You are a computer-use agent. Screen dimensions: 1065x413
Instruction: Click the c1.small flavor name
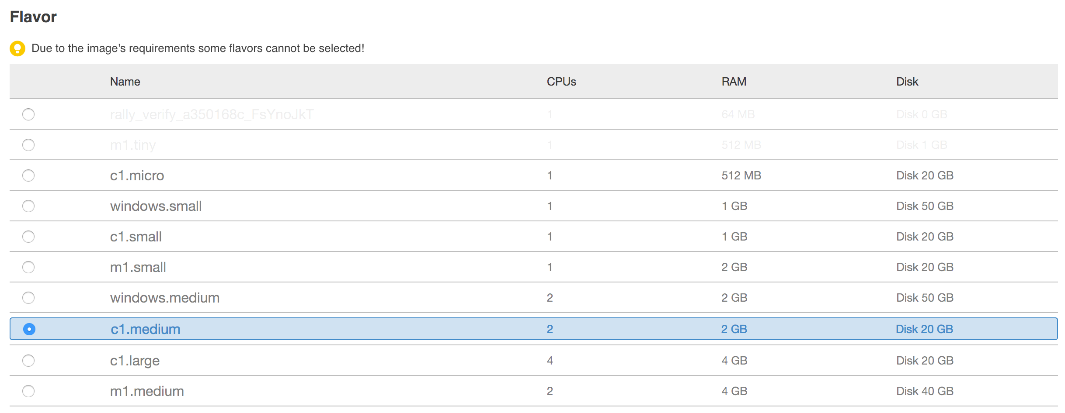pos(136,237)
